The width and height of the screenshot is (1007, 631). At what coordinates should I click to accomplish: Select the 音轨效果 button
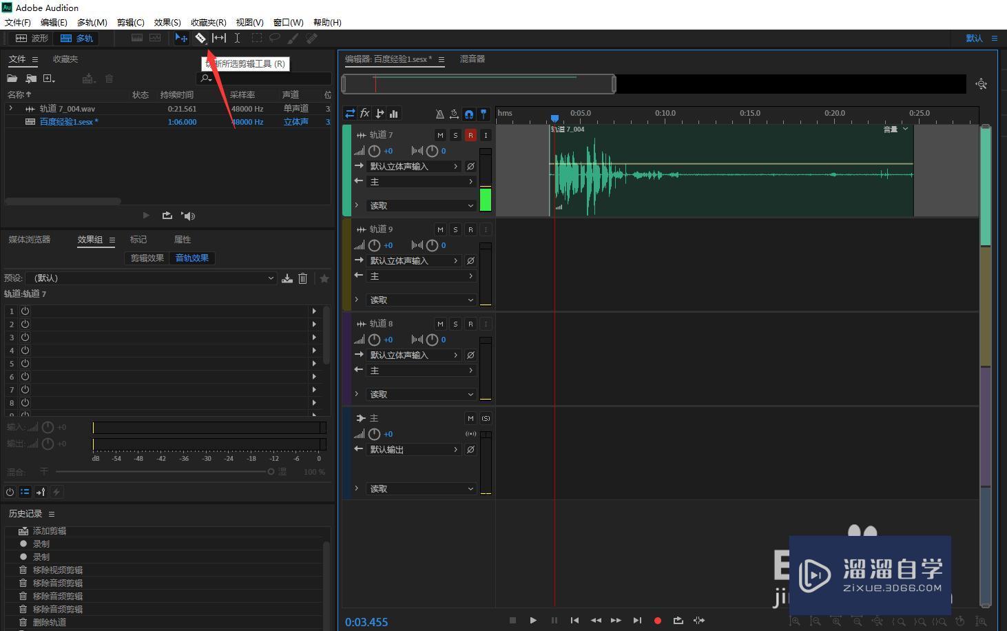click(x=192, y=258)
